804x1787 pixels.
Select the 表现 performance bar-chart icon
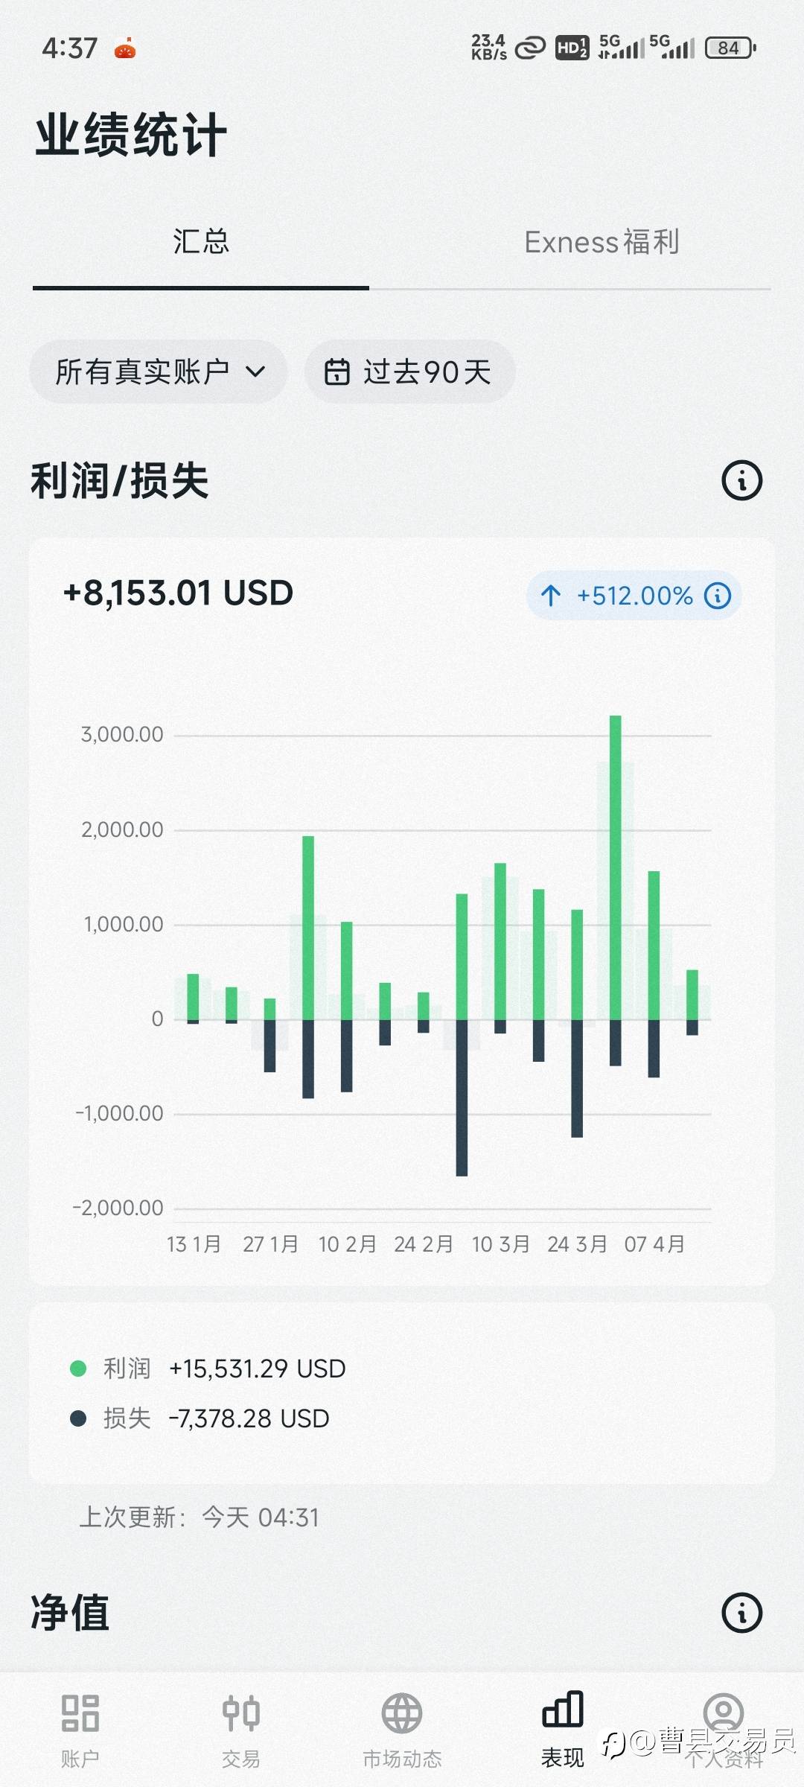coord(563,1710)
